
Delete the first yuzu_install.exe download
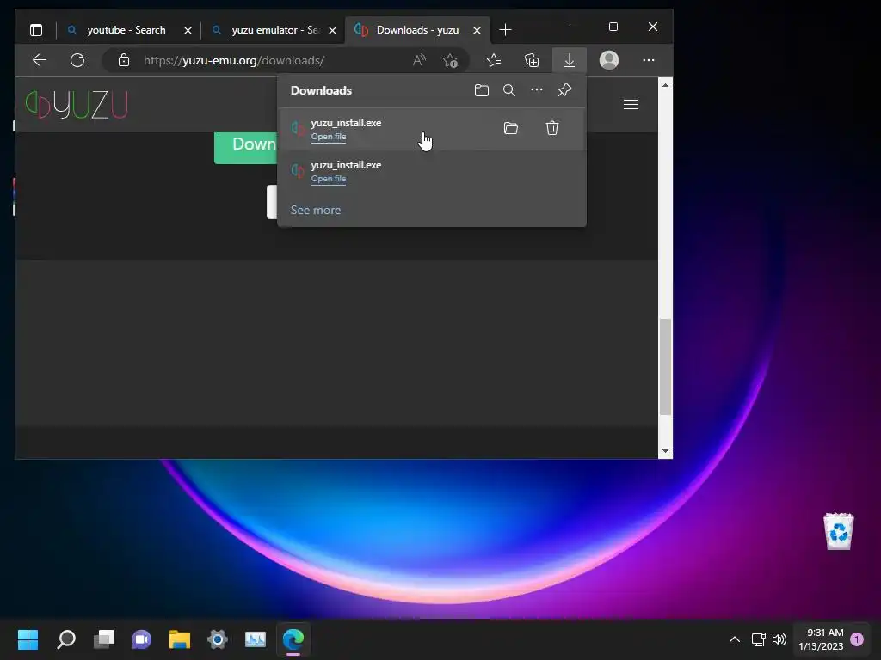552,129
